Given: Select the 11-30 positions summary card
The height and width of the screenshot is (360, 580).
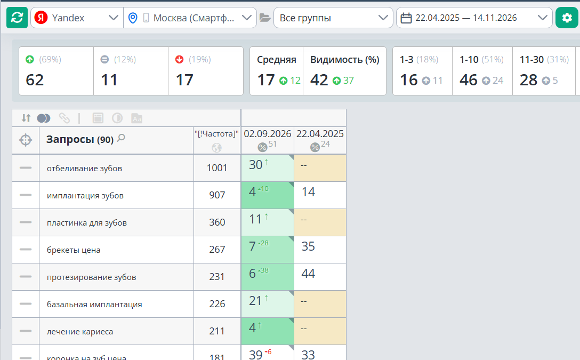Looking at the screenshot, I should click(x=544, y=71).
